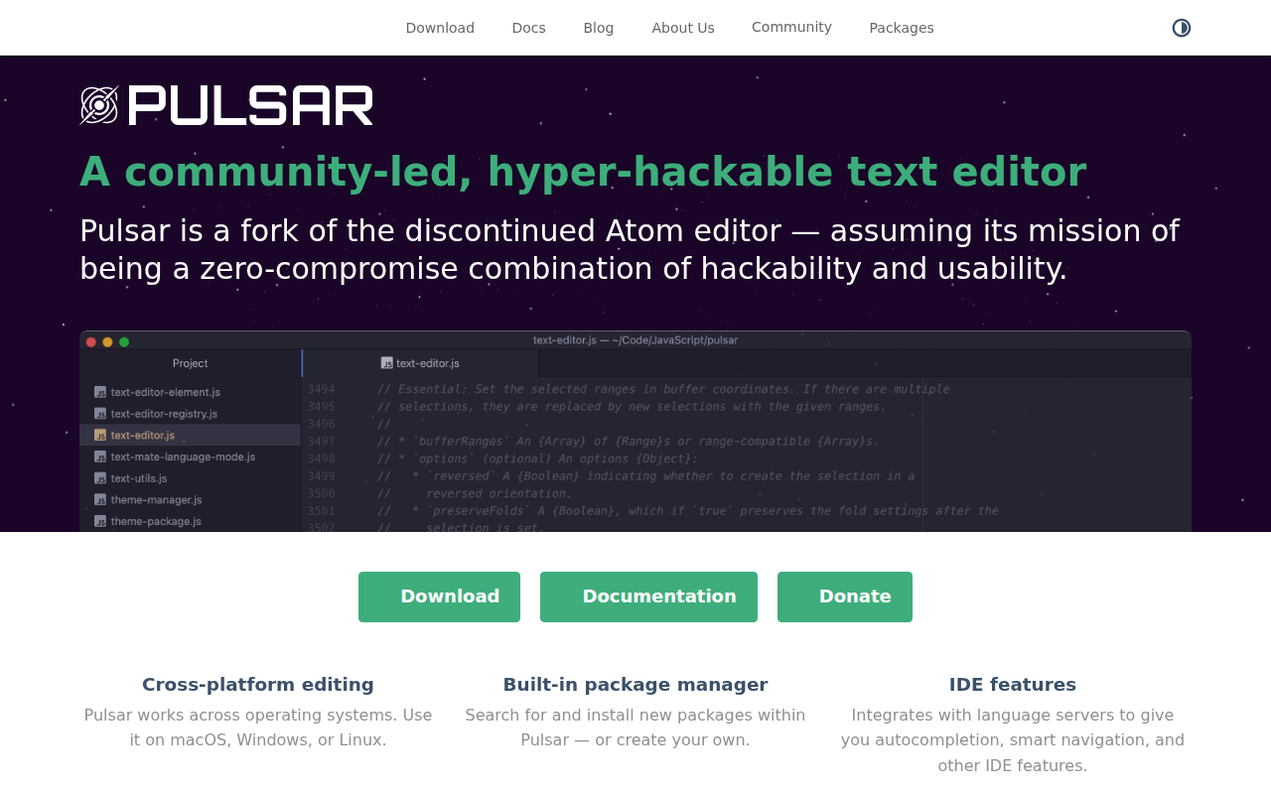Image resolution: width=1271 pixels, height=794 pixels.
Task: Click the JS icon beside text-editor-registry.js
Action: pyautogui.click(x=100, y=414)
